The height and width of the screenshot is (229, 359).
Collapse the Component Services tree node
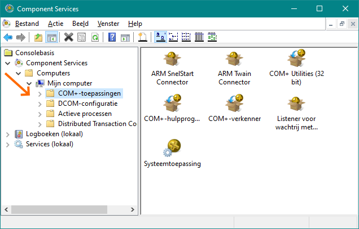(8, 63)
